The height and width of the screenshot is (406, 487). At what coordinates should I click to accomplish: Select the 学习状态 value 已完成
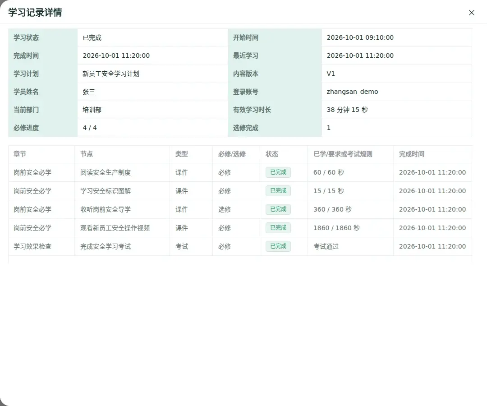(x=92, y=37)
